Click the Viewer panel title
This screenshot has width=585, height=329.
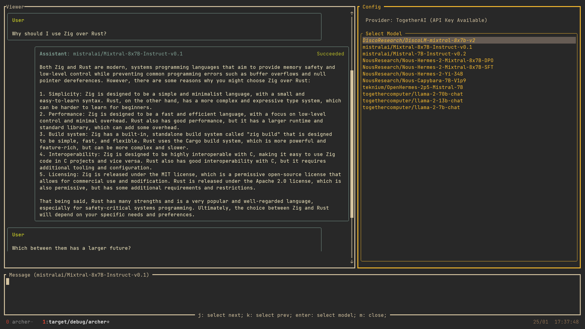[x=15, y=7]
